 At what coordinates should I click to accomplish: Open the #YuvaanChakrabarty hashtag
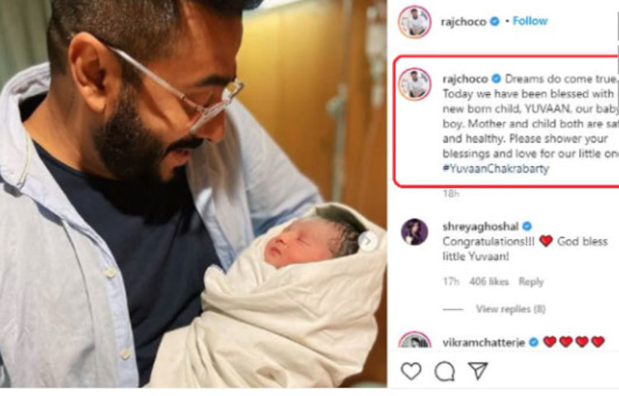click(x=496, y=169)
